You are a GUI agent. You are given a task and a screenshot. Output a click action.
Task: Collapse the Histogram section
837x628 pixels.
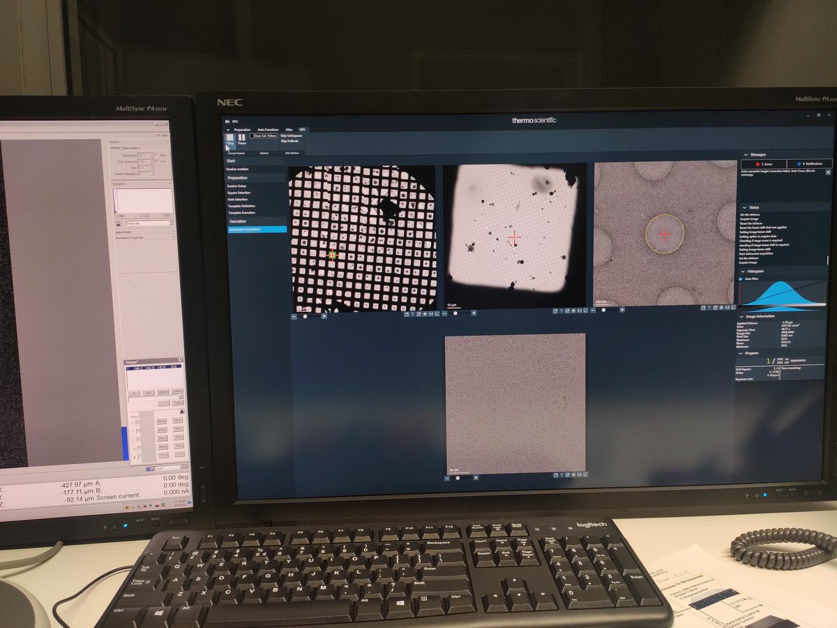tap(743, 271)
